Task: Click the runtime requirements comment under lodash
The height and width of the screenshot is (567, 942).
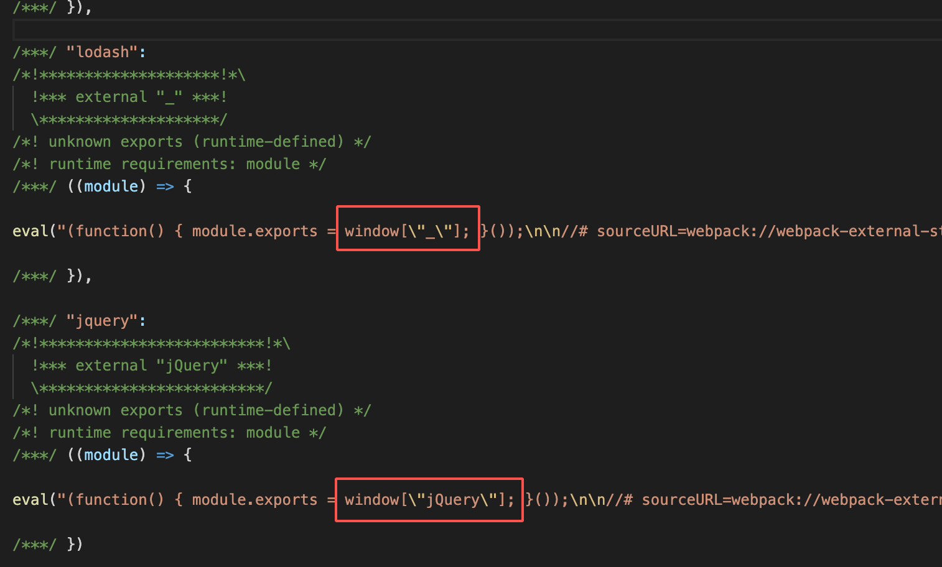Action: [x=169, y=164]
